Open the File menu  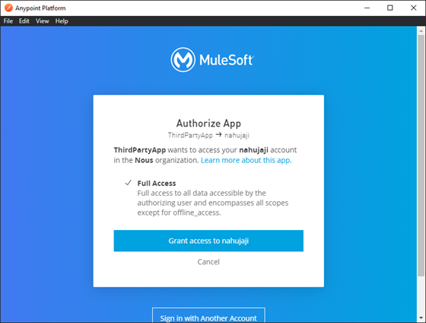[x=8, y=21]
